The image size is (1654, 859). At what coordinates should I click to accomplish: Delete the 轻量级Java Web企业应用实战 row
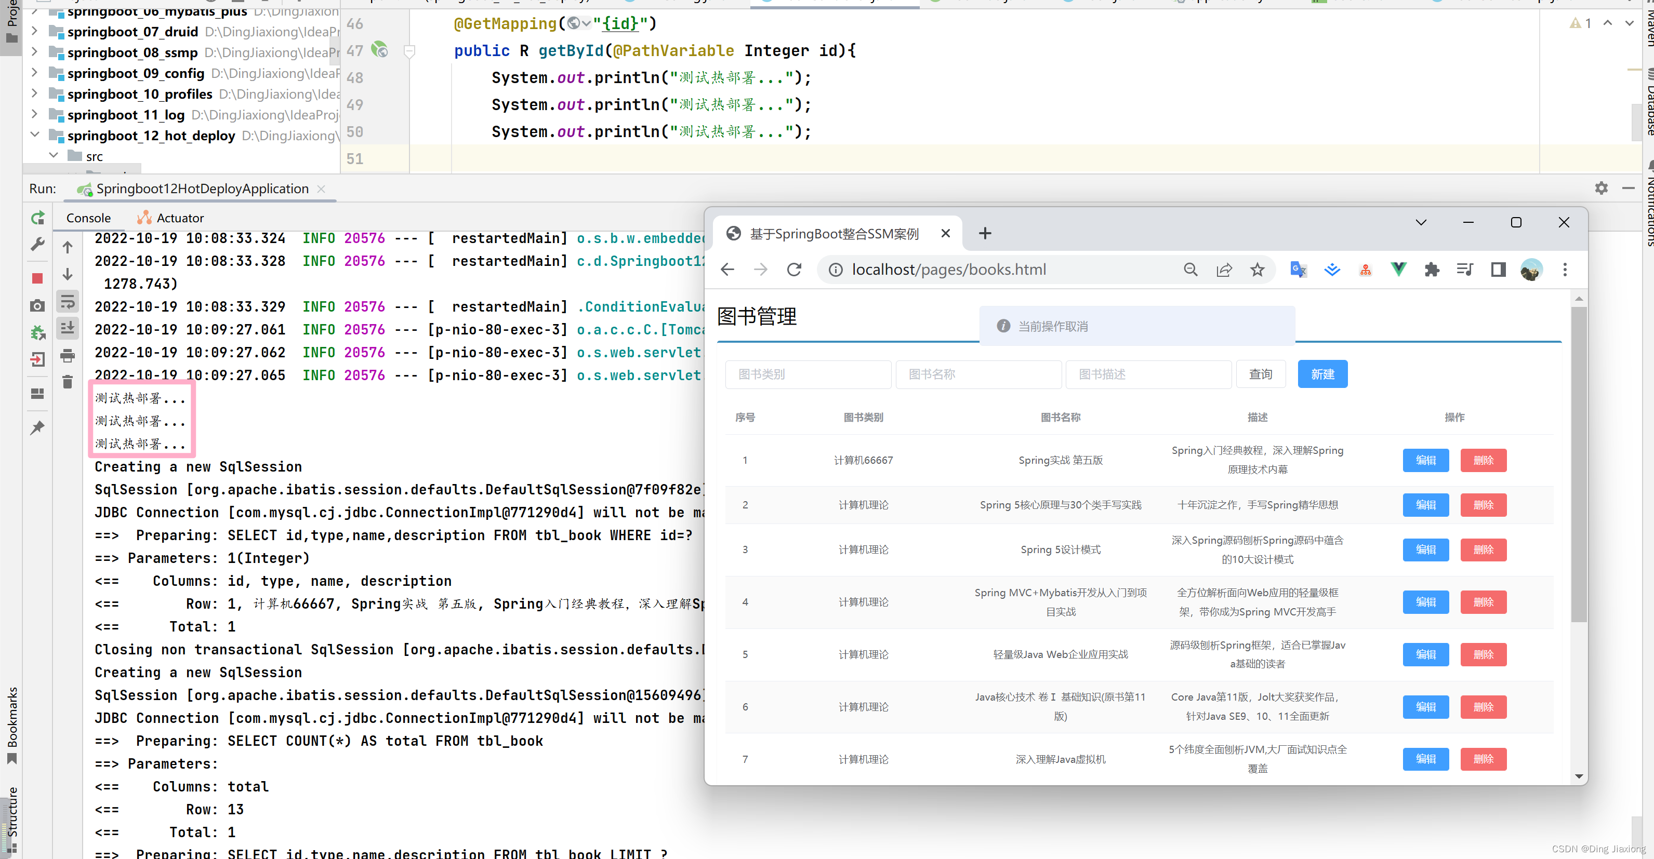[x=1483, y=654]
